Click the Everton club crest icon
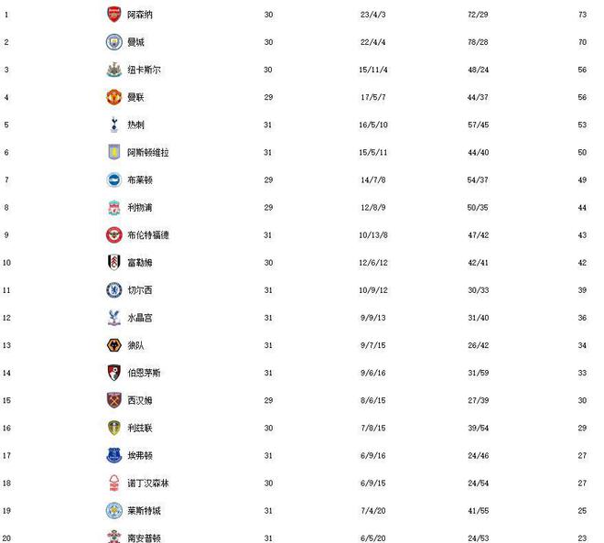Viewport: 604px width, 543px height. pos(113,455)
